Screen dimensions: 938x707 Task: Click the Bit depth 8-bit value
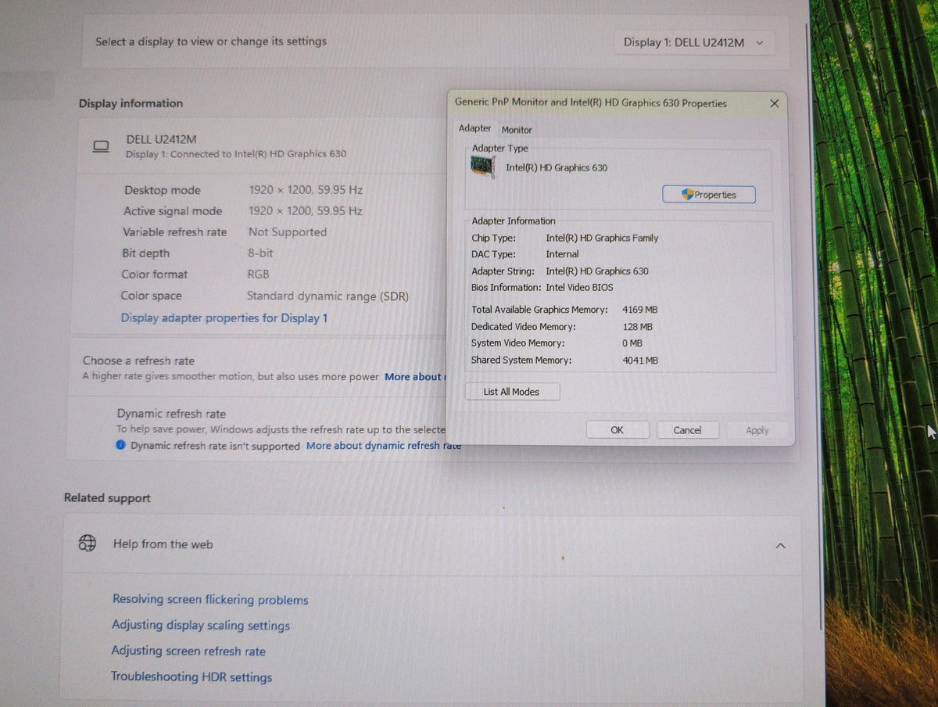(260, 253)
